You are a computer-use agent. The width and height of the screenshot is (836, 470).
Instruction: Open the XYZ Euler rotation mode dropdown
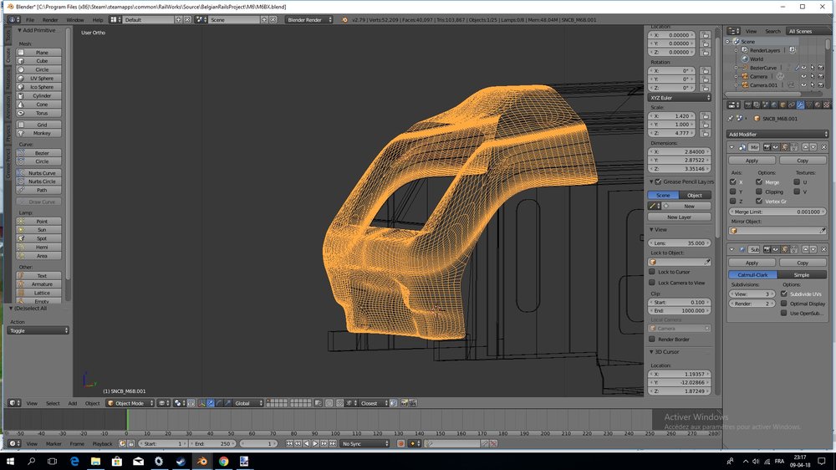(x=679, y=98)
